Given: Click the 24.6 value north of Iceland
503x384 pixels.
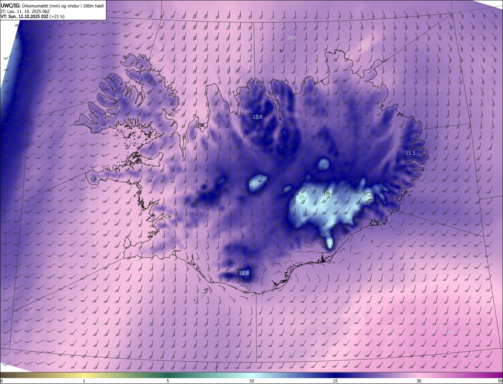Looking at the screenshot, I should (x=292, y=38).
